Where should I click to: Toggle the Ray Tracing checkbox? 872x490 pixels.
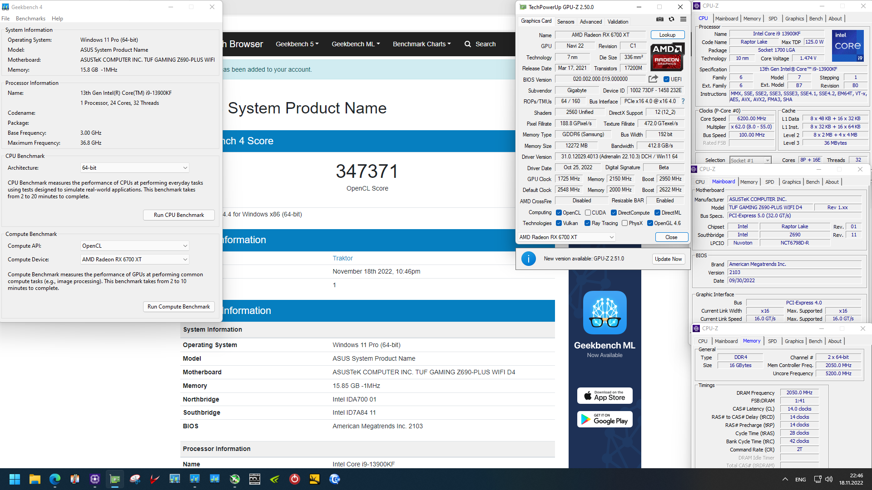coord(587,223)
